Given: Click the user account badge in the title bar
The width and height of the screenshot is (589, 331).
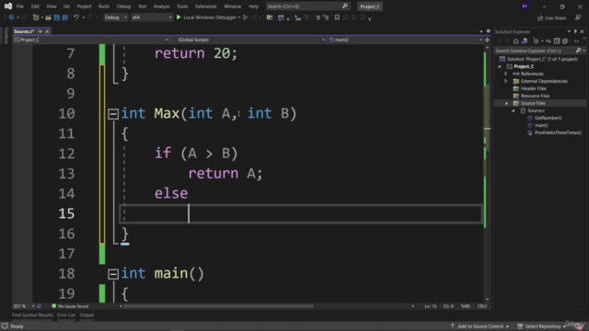Looking at the screenshot, I should [x=525, y=6].
